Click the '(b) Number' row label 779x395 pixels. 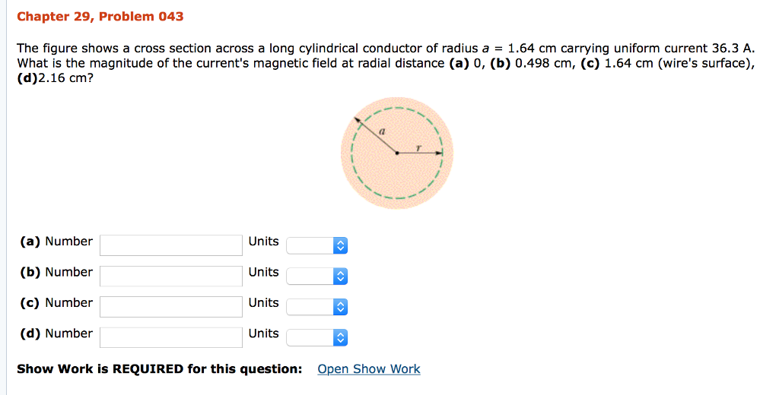click(56, 272)
